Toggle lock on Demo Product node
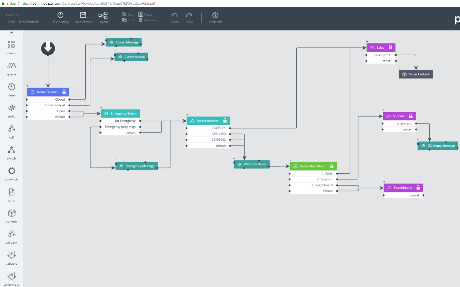 click(x=64, y=92)
